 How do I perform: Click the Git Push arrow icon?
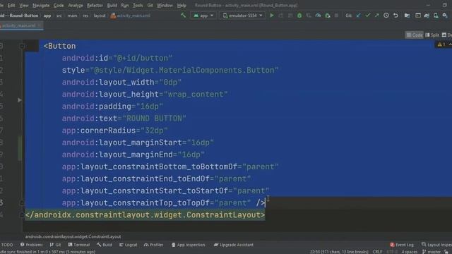pyautogui.click(x=376, y=16)
